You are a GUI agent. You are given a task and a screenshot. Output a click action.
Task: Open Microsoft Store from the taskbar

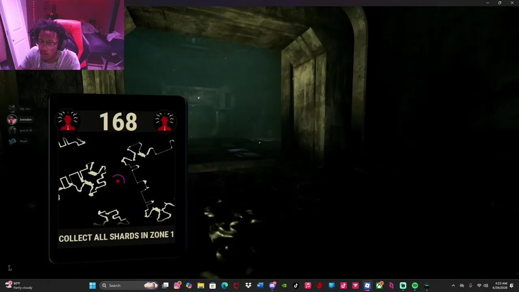click(x=212, y=286)
